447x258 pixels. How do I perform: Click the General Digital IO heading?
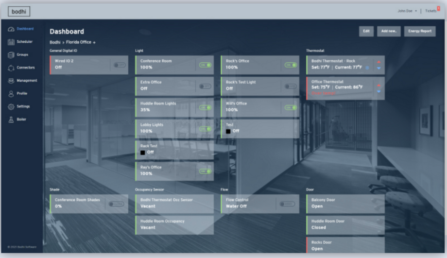pos(63,51)
